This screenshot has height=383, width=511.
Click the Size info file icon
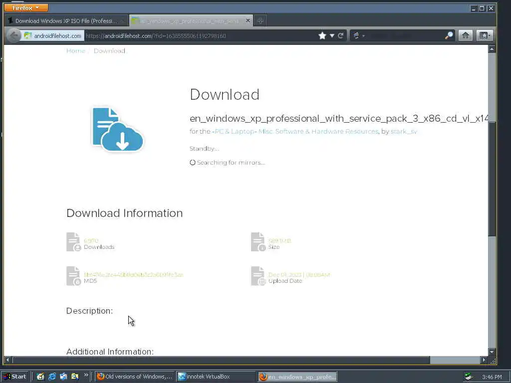tap(258, 242)
